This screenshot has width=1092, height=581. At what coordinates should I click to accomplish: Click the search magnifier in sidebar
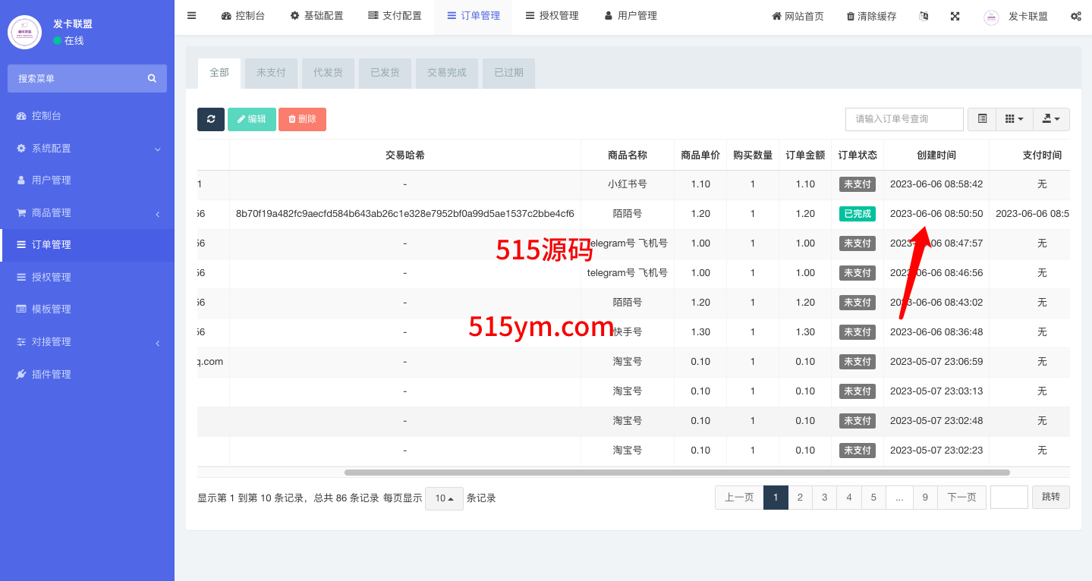pos(152,78)
